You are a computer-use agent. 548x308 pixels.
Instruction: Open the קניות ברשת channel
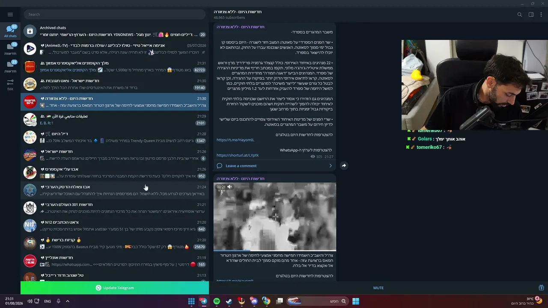pyautogui.click(x=115, y=243)
